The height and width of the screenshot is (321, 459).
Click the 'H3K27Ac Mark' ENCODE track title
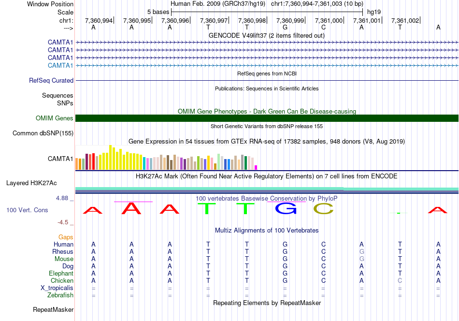pyautogui.click(x=267, y=176)
